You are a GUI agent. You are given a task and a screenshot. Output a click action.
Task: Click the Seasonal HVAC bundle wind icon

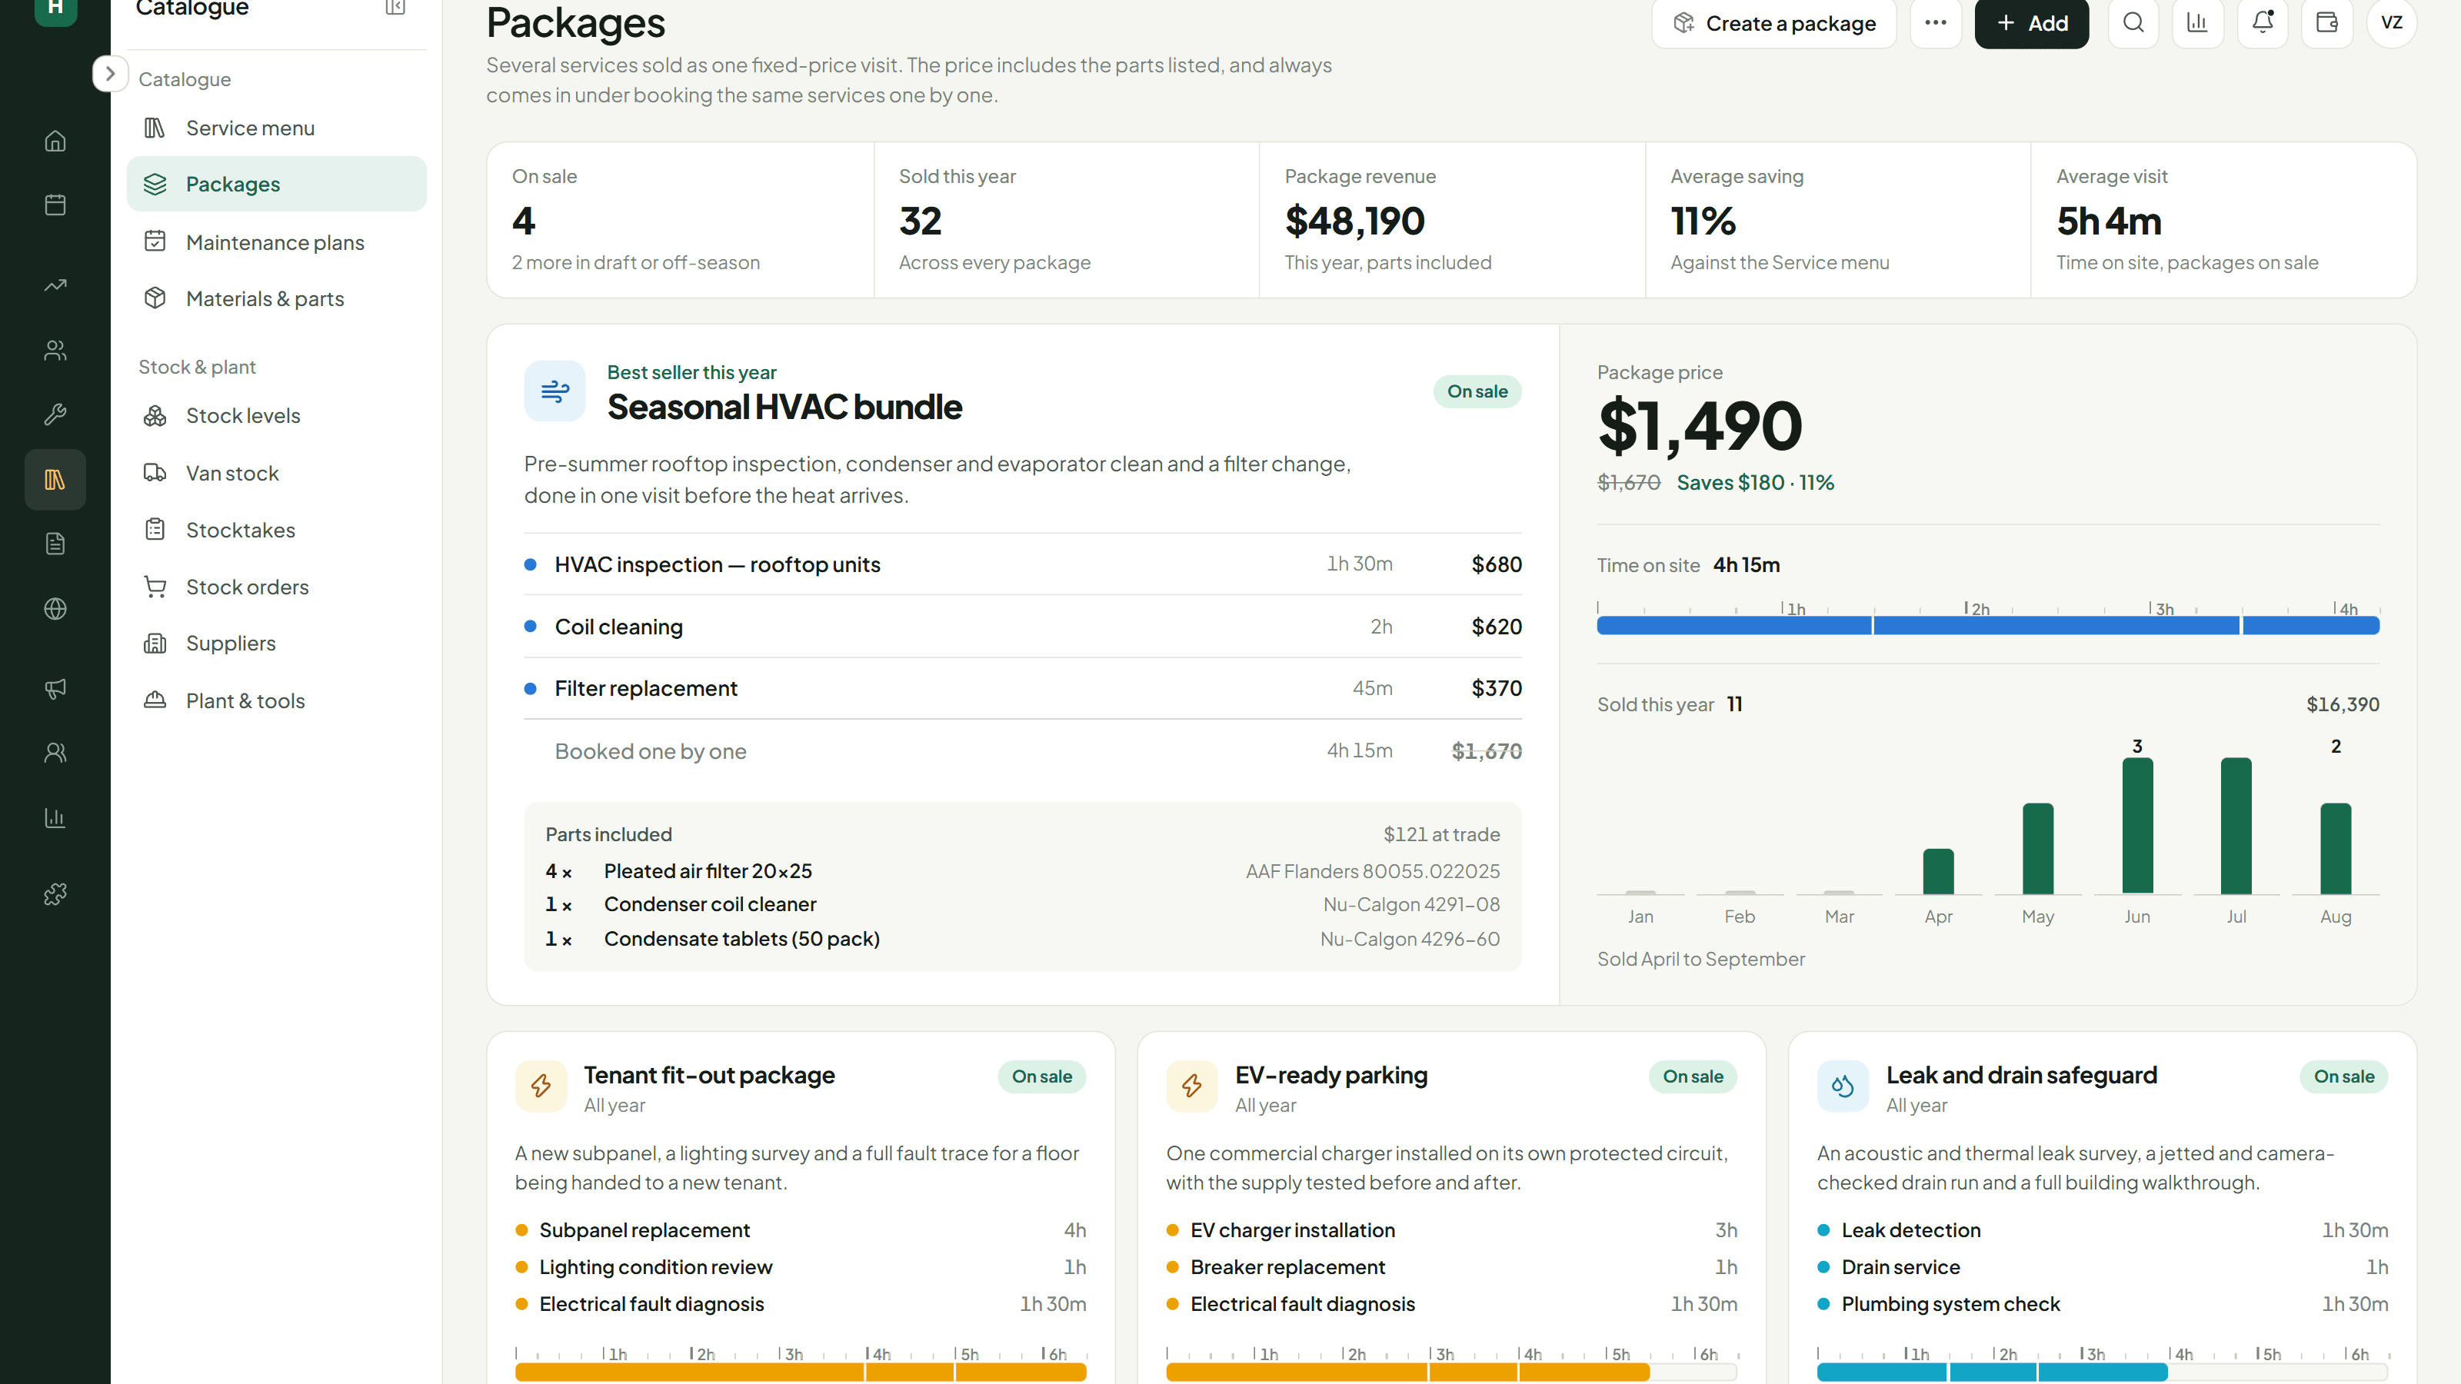555,391
